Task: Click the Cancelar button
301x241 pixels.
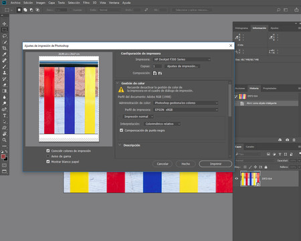Action: point(163,164)
